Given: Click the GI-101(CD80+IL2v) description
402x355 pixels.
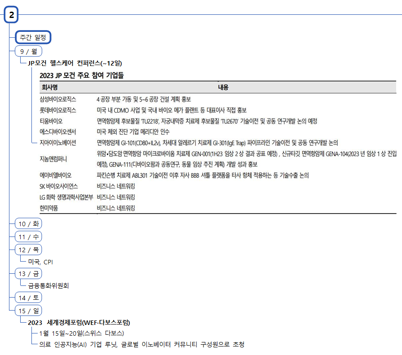Looking at the screenshot, I should pyautogui.click(x=217, y=143).
